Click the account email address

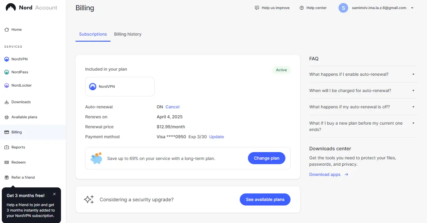(x=379, y=8)
